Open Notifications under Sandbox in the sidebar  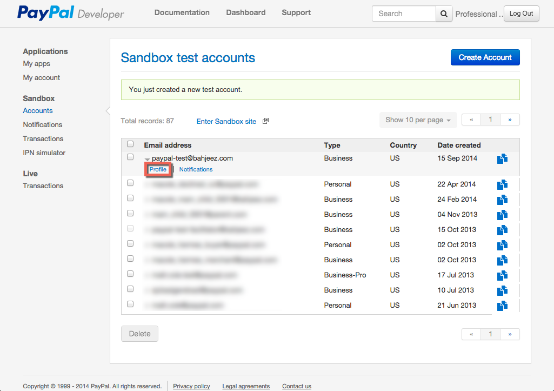pos(42,125)
